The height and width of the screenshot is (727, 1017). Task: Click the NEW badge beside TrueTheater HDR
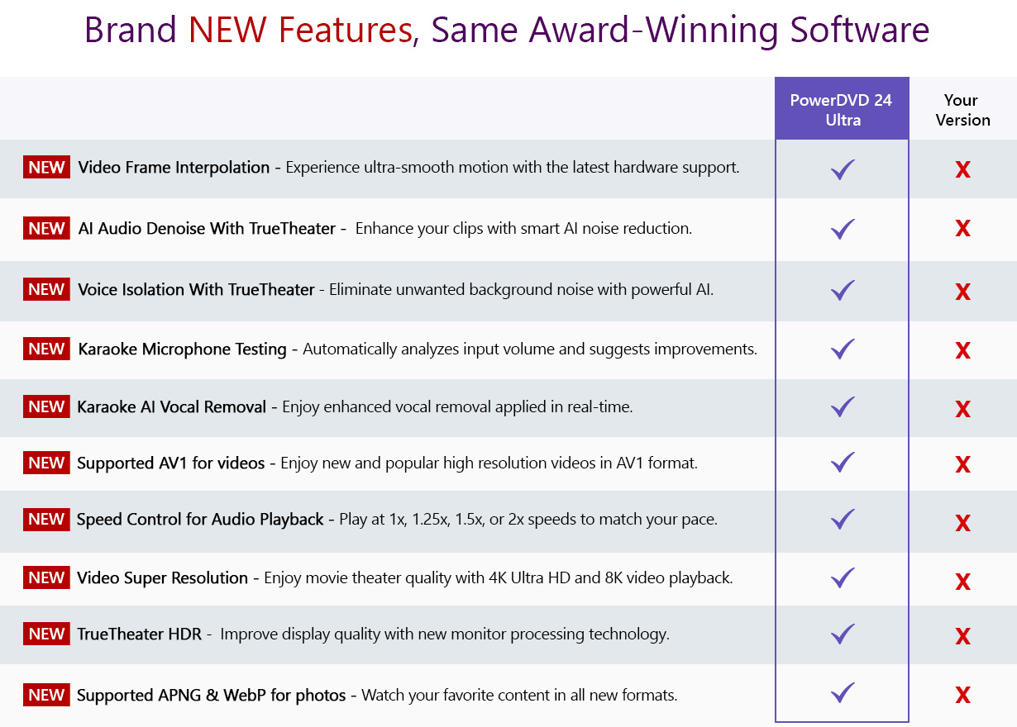coord(46,634)
